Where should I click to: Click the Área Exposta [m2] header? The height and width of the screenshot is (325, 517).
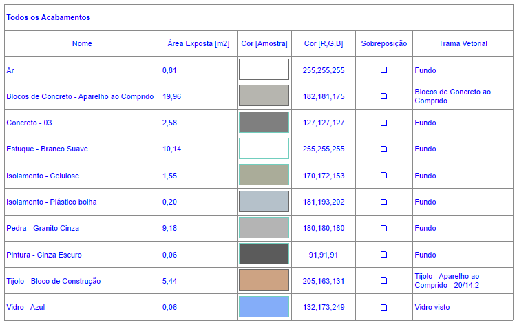[x=198, y=43]
